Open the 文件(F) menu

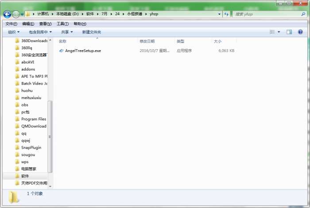coord(11,24)
